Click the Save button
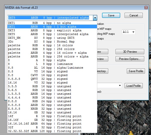Viewport: 151px width, 135px height. (111, 15)
